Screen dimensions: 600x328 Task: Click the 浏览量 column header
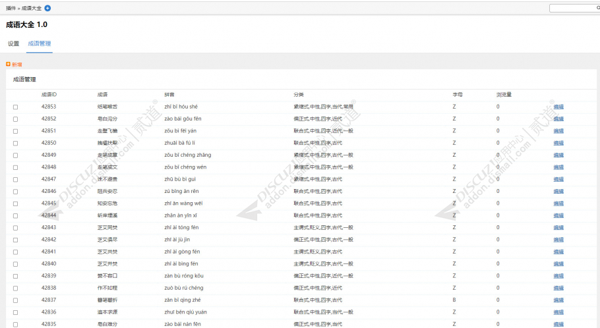[504, 94]
